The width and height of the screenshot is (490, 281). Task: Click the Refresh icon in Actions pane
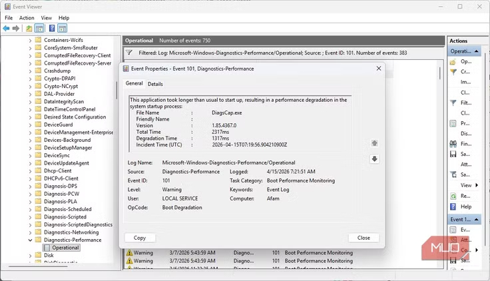[453, 196]
